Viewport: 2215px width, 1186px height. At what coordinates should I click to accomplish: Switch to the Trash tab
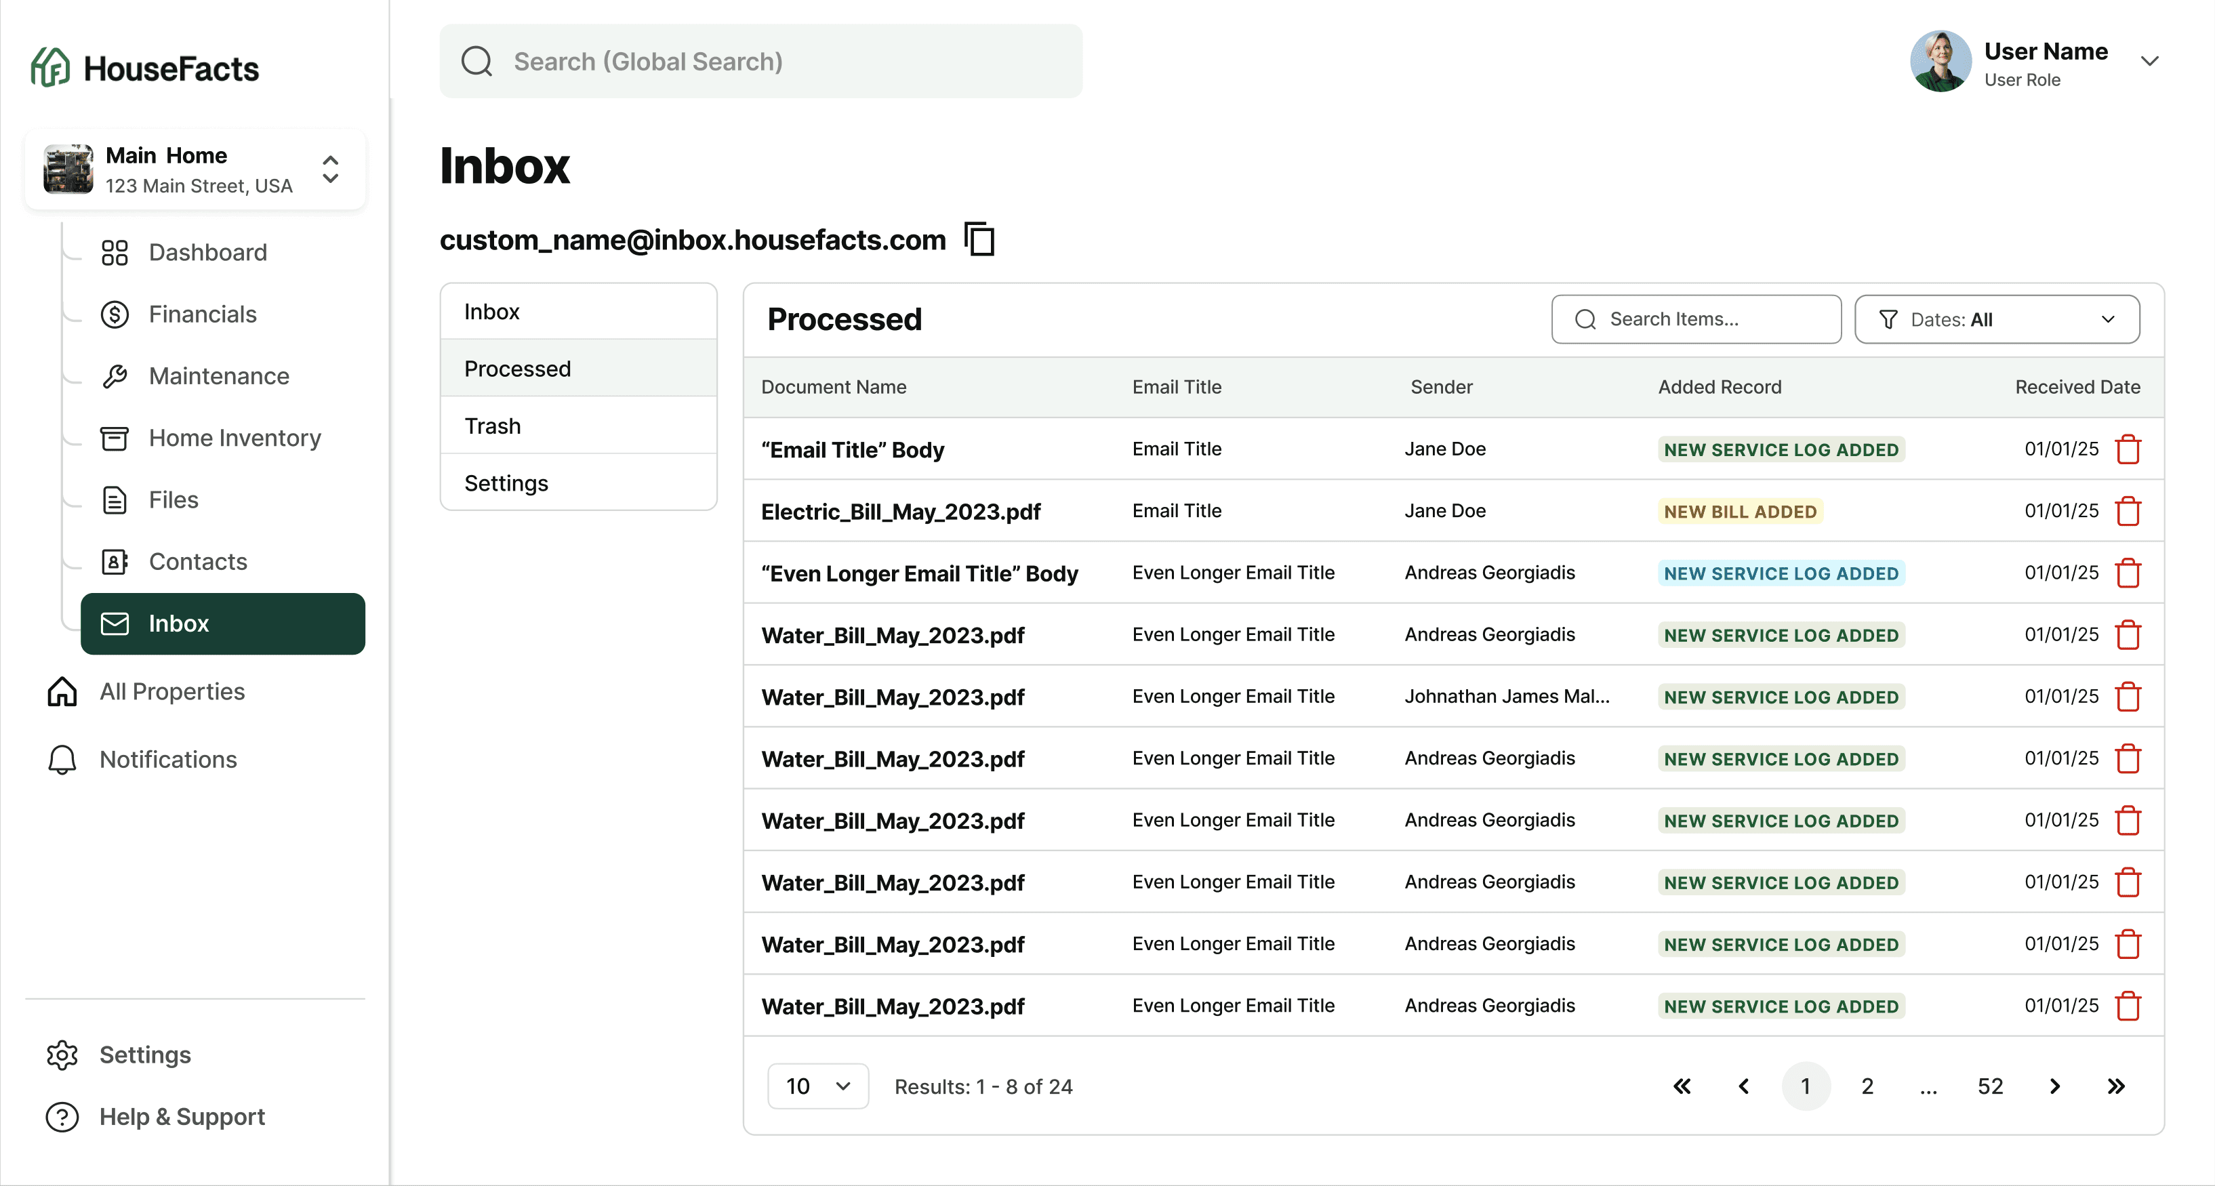click(x=493, y=425)
